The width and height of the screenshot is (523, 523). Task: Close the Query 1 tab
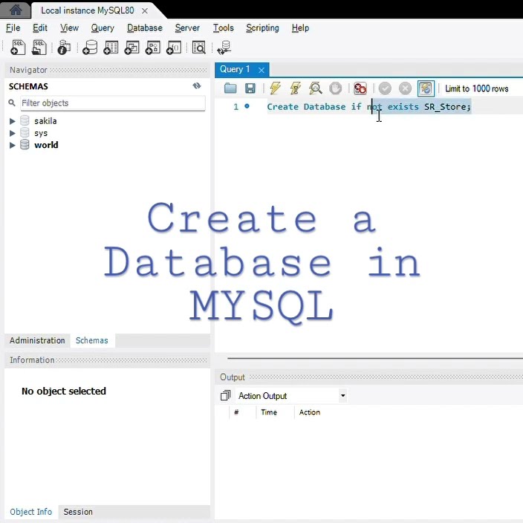pyautogui.click(x=261, y=70)
